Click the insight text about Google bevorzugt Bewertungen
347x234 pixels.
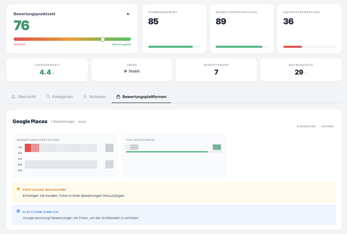pyautogui.click(x=81, y=218)
